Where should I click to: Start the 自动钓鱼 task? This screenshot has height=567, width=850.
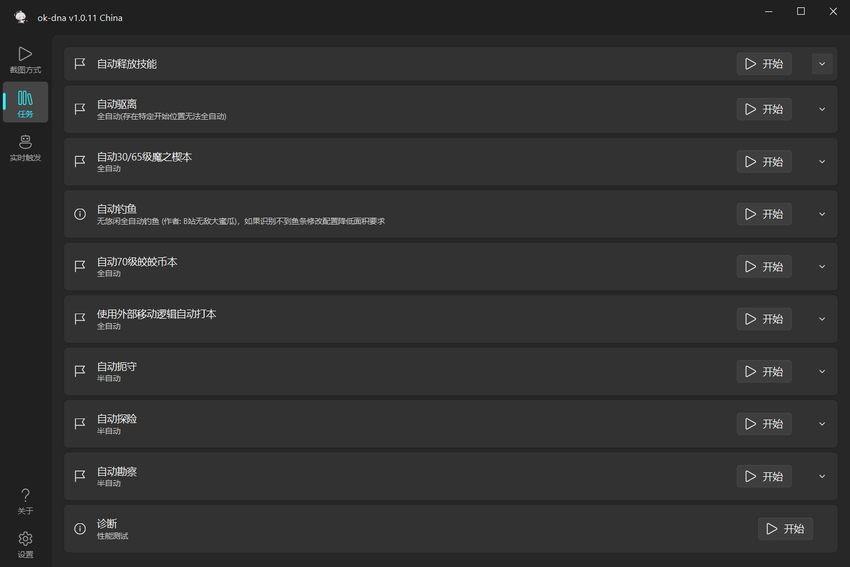point(764,214)
